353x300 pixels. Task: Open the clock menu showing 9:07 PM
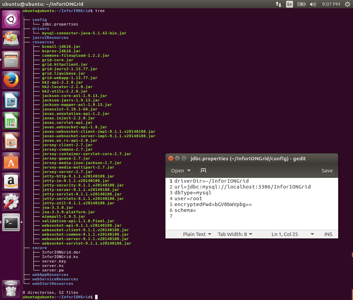(x=331, y=4)
